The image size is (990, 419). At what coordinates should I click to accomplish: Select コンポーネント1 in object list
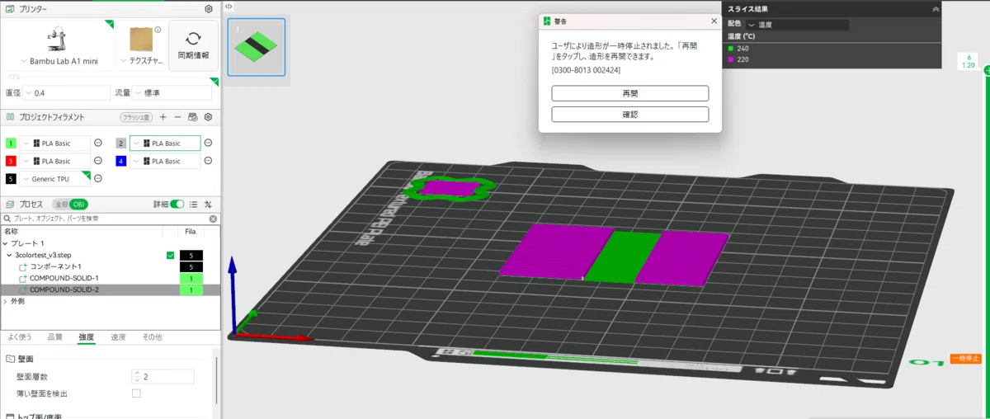click(56, 266)
